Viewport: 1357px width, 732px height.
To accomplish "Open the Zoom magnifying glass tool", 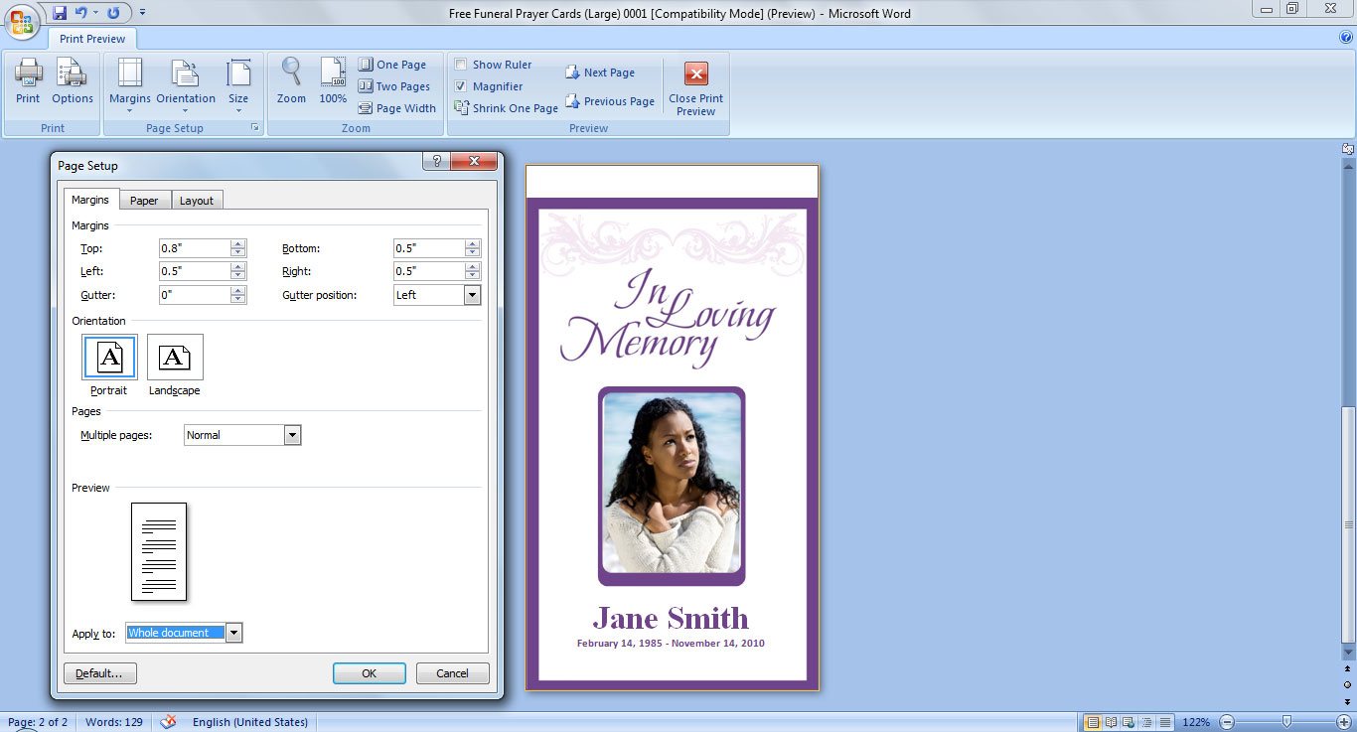I will coord(291,81).
